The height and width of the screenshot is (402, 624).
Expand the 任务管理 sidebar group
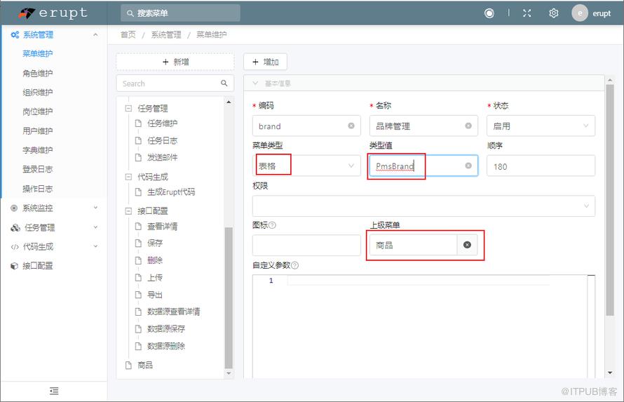(95, 227)
